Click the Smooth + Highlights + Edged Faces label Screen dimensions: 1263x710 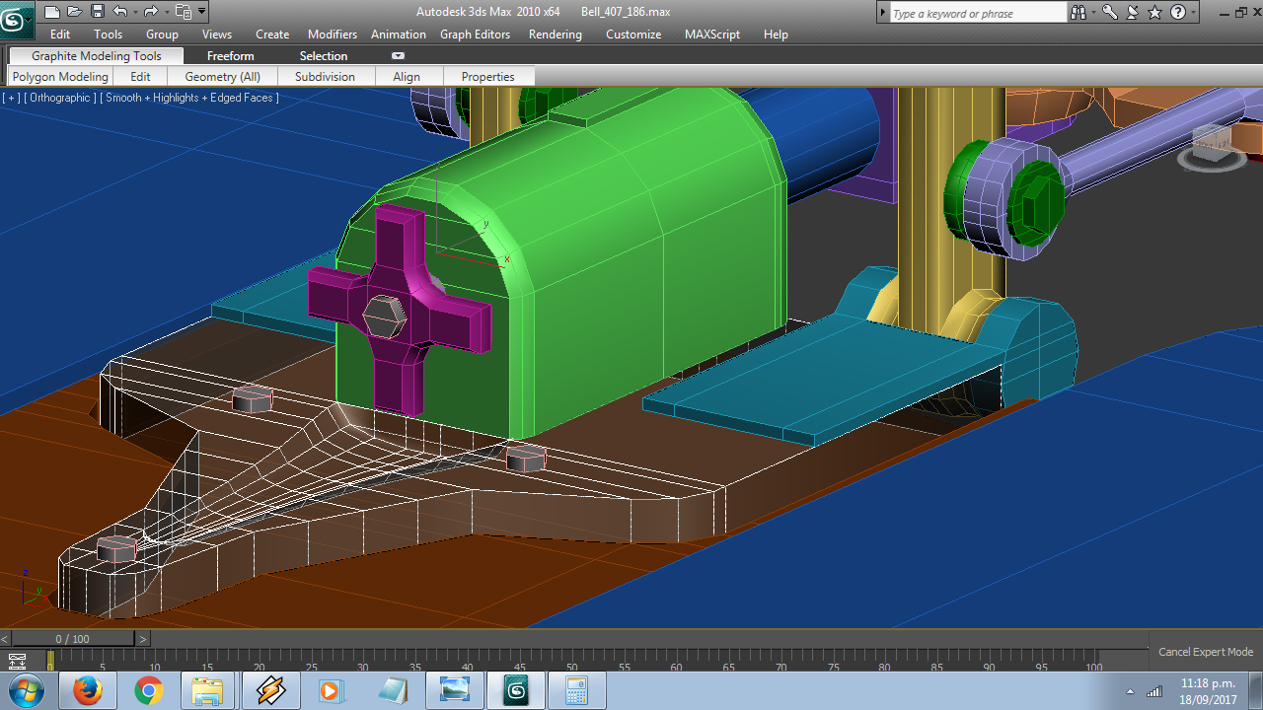point(191,98)
